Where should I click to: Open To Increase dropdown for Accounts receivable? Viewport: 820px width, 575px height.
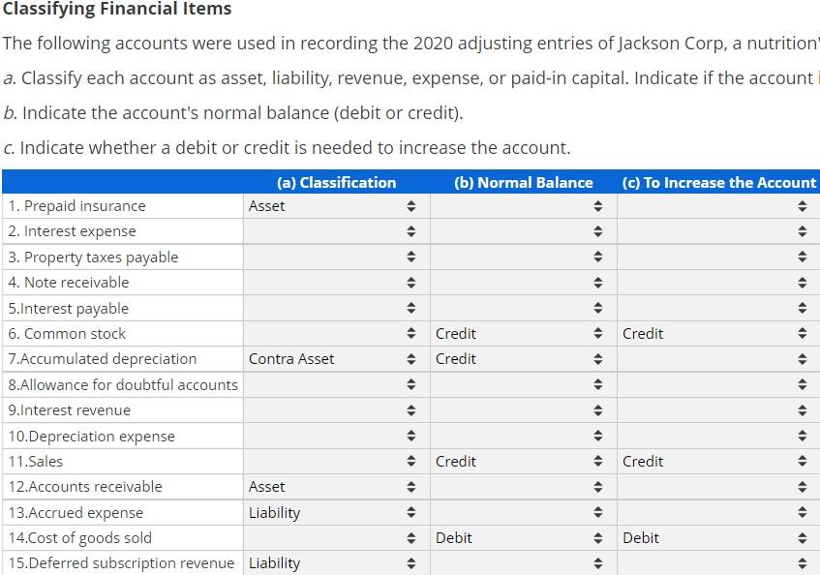[x=718, y=487]
